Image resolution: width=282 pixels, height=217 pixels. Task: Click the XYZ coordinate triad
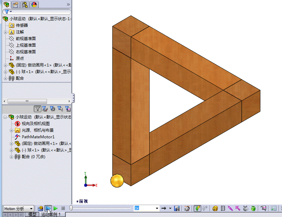click(x=90, y=180)
